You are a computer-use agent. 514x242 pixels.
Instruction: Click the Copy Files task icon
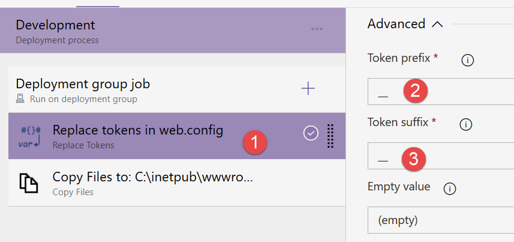coord(31,183)
